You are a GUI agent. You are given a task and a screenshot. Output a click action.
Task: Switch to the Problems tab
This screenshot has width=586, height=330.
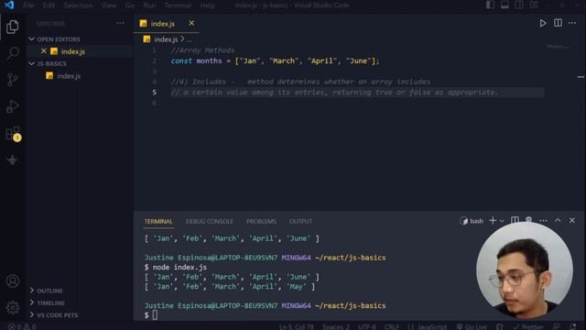click(x=261, y=222)
